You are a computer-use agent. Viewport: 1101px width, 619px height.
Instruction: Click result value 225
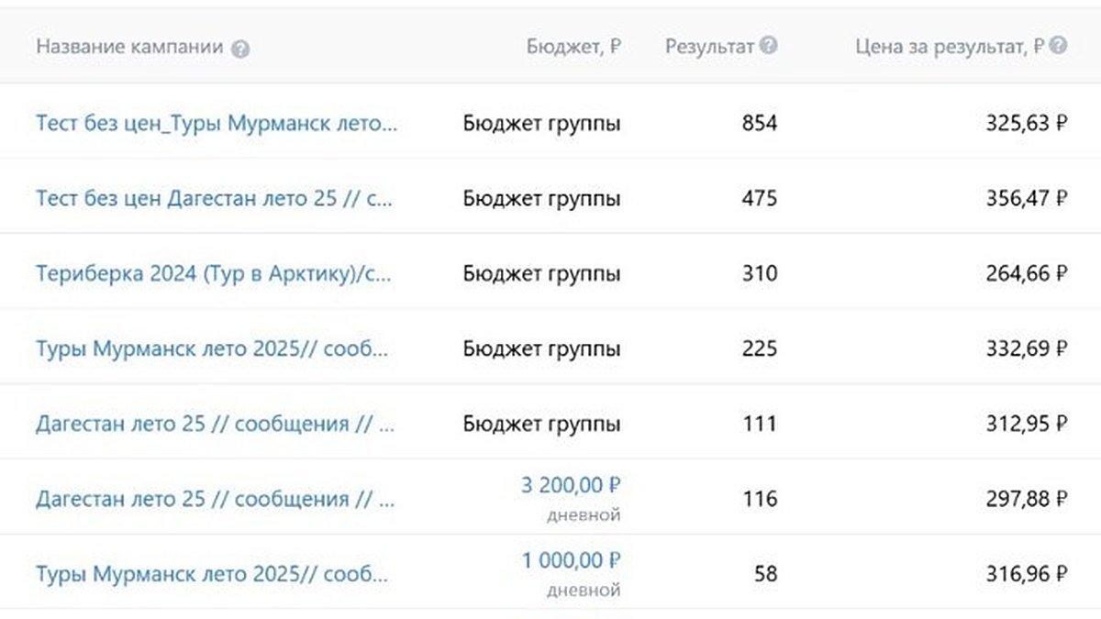pyautogui.click(x=760, y=348)
